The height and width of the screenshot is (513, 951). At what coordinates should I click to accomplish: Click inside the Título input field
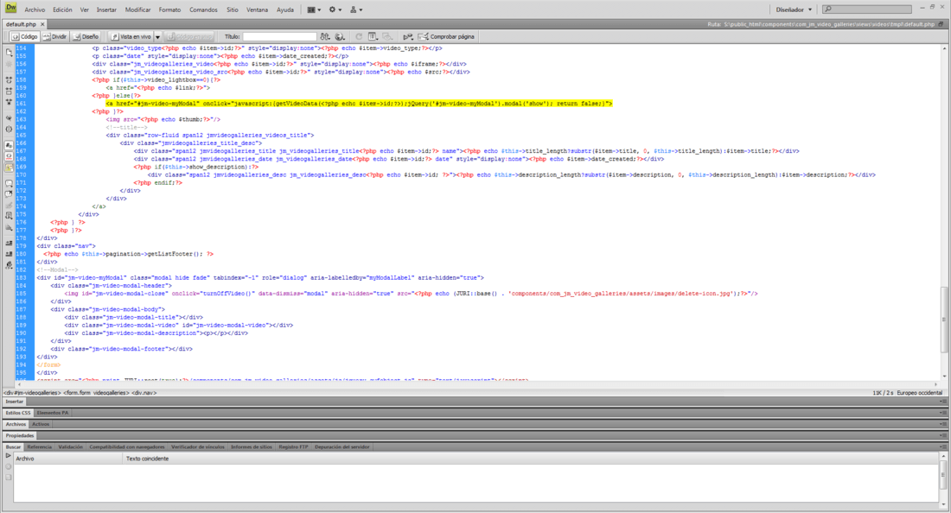tap(279, 36)
